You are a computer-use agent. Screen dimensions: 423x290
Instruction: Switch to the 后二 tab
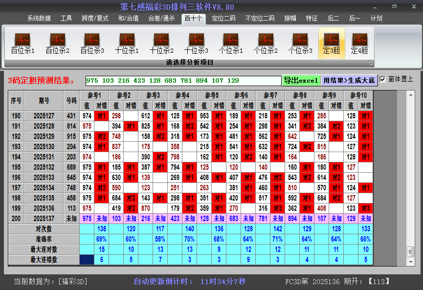333,19
